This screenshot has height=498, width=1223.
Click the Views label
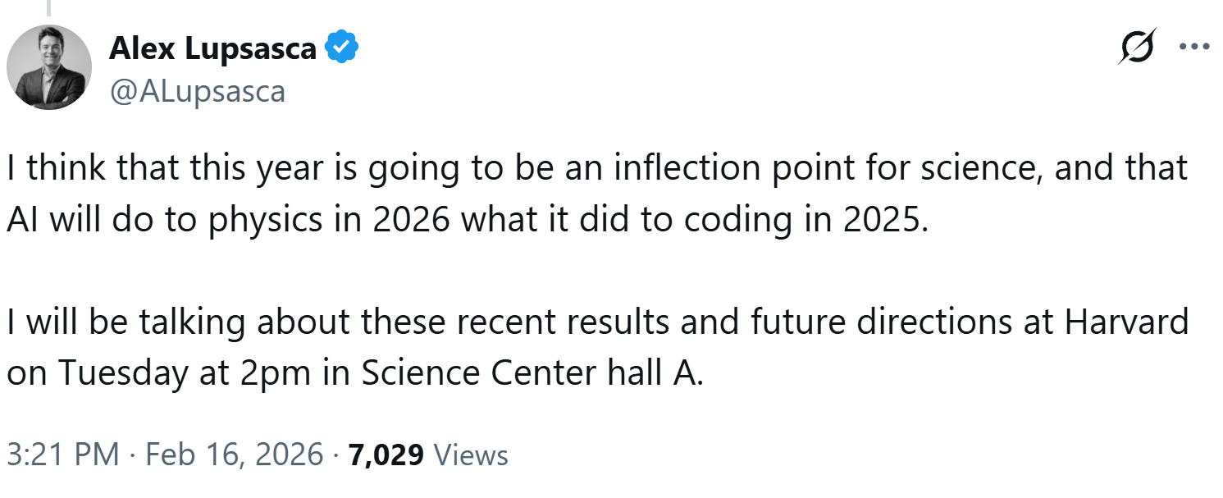pos(470,455)
